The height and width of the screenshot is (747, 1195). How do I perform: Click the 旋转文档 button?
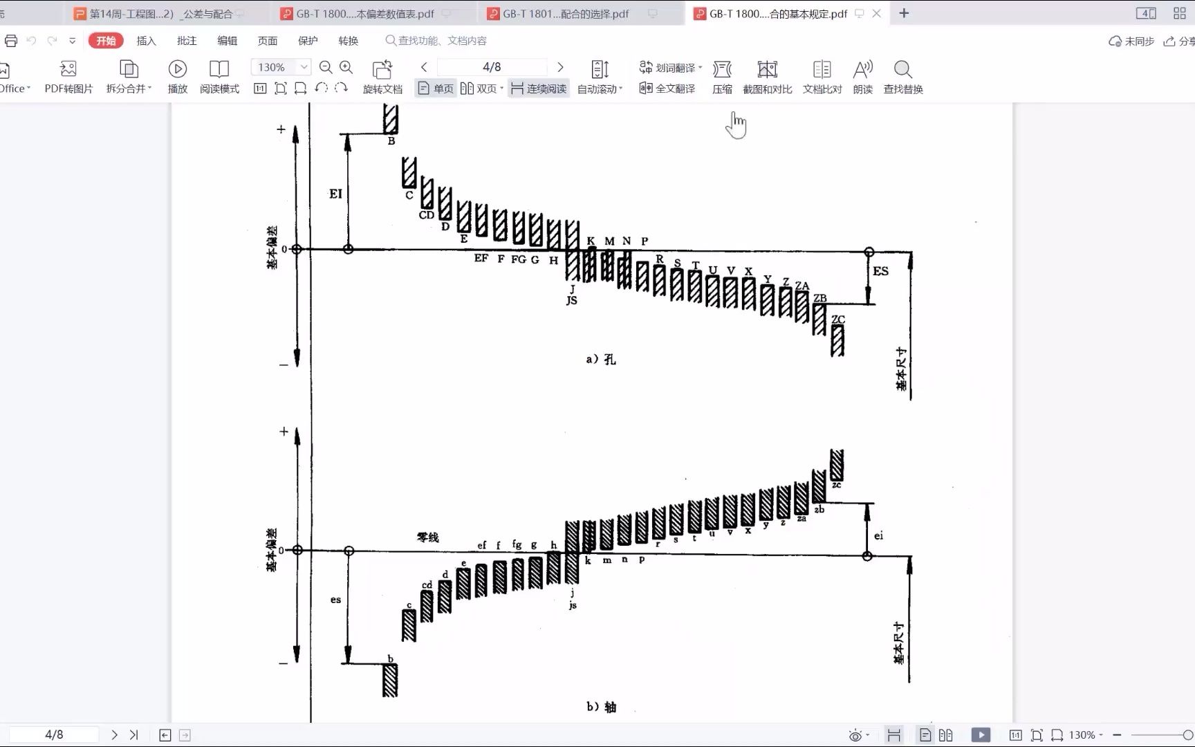[382, 77]
